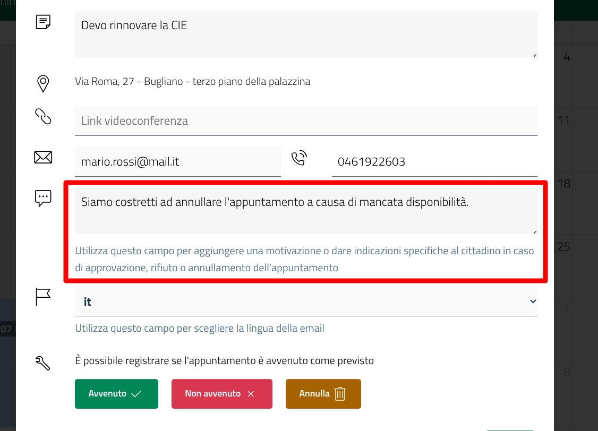Image resolution: width=598 pixels, height=431 pixels.
Task: Click the phone handset icon
Action: click(x=300, y=158)
